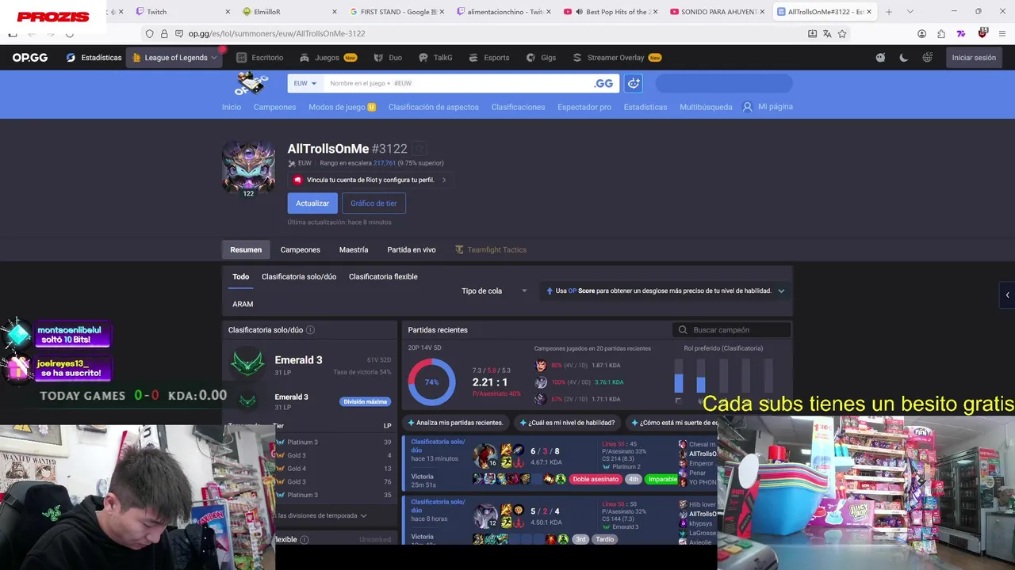
Task: Open Mi página profile link
Action: pyautogui.click(x=767, y=107)
